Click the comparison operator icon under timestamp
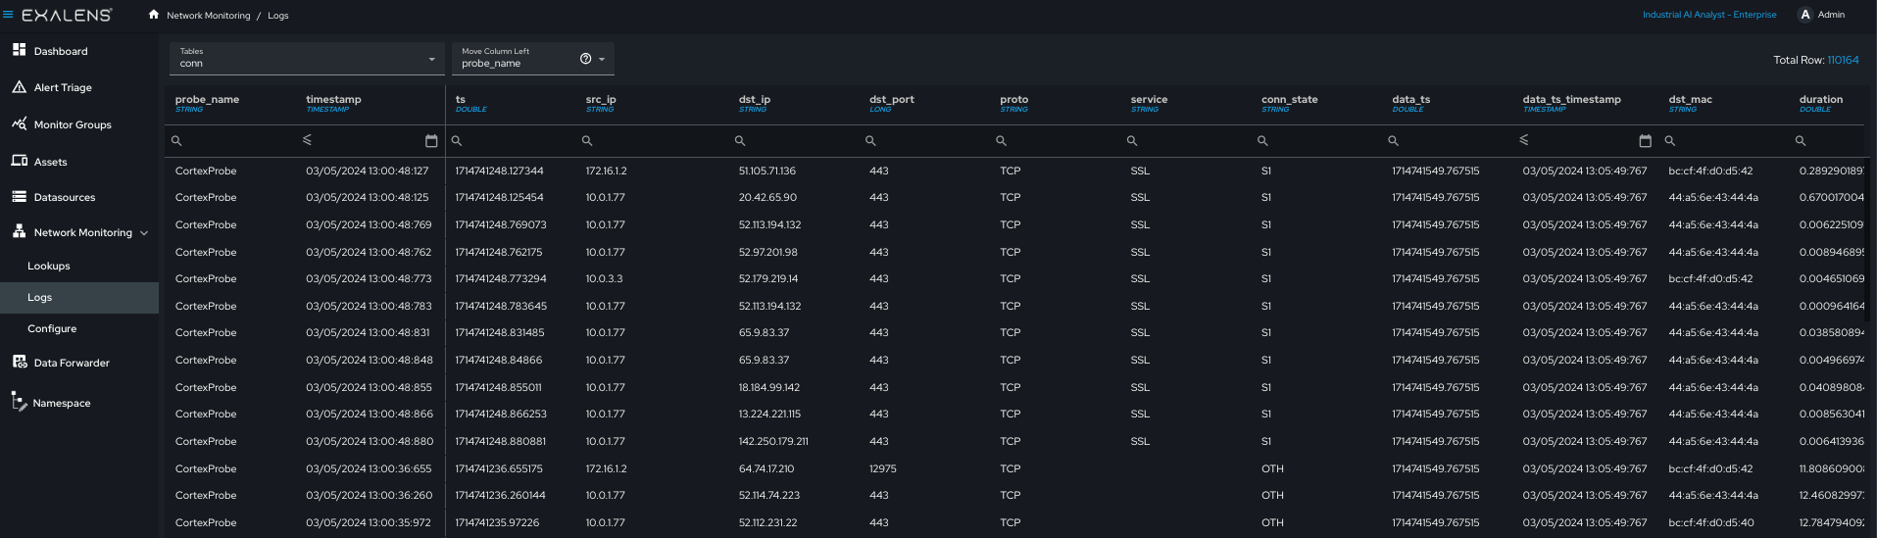 point(307,140)
